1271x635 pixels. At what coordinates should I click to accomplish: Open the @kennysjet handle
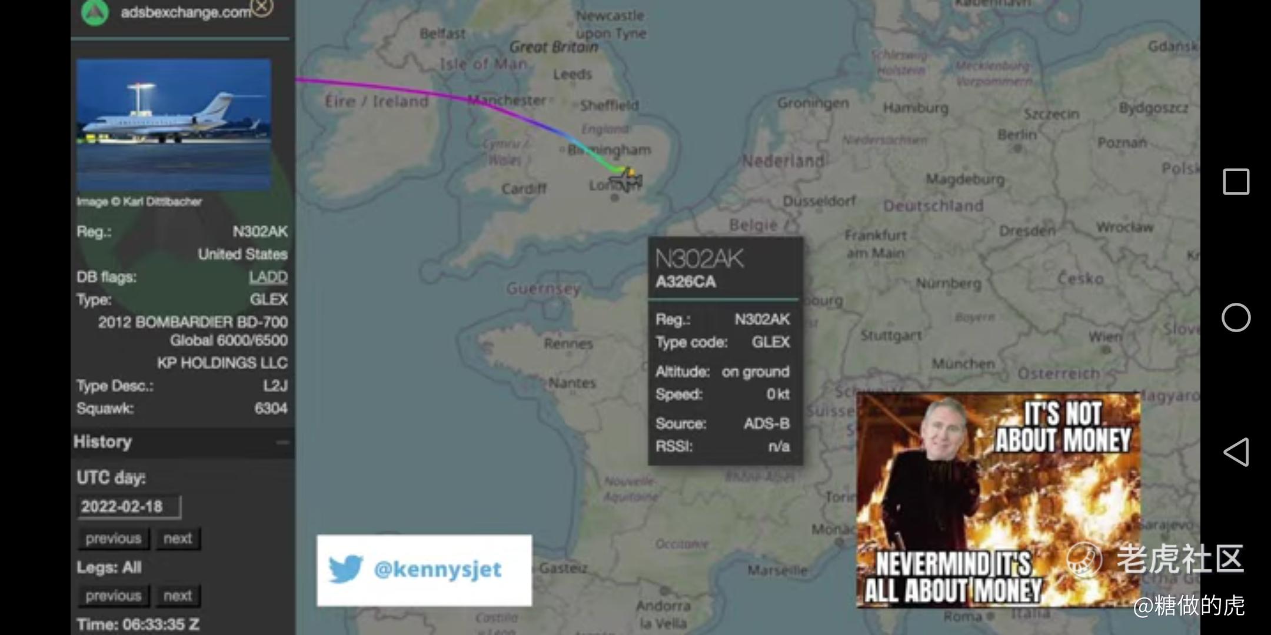click(438, 569)
